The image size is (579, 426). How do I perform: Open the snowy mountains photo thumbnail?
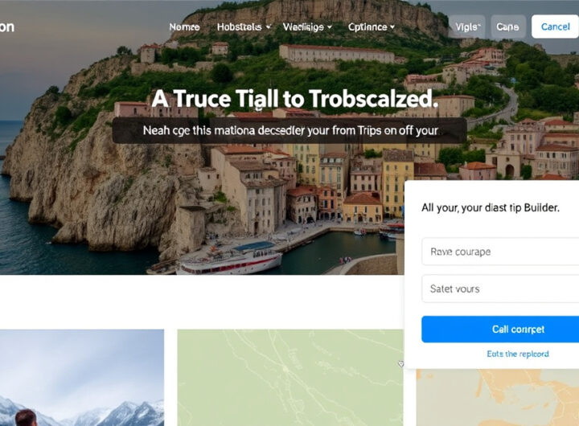click(82, 378)
